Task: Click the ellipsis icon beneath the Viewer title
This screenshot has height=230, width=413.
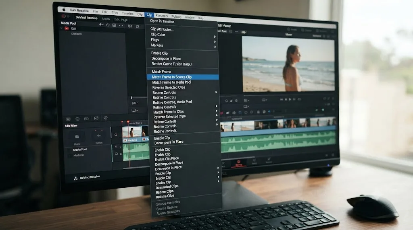Action: point(236,31)
